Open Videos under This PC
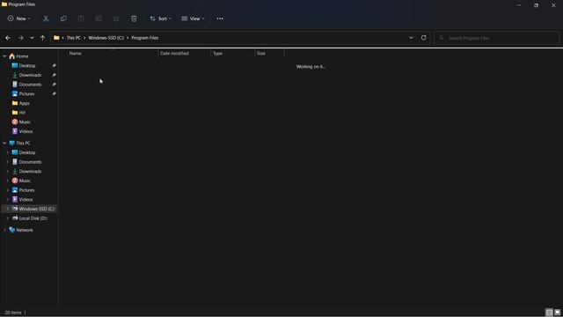 [x=26, y=199]
